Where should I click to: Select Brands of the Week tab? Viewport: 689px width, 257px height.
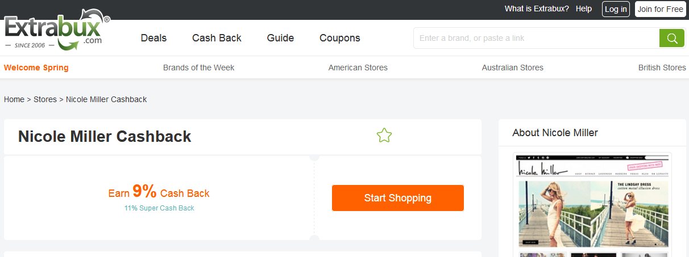198,68
